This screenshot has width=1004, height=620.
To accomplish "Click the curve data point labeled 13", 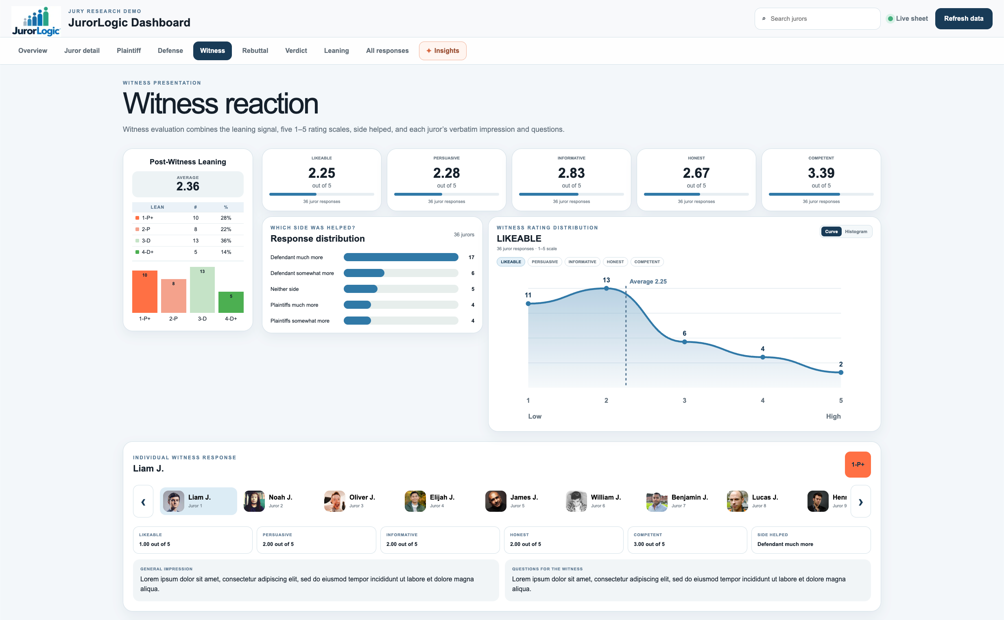I will [x=606, y=288].
